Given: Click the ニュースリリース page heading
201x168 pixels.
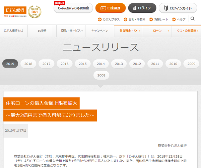Looking at the screenshot, I should [x=101, y=47].
